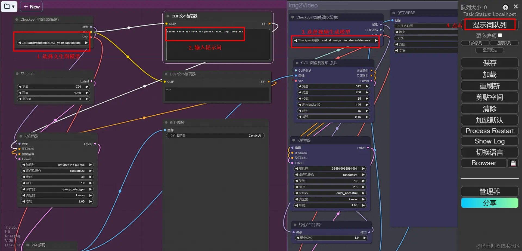Open 管理器 manager button
The width and height of the screenshot is (522, 251).
pyautogui.click(x=490, y=192)
